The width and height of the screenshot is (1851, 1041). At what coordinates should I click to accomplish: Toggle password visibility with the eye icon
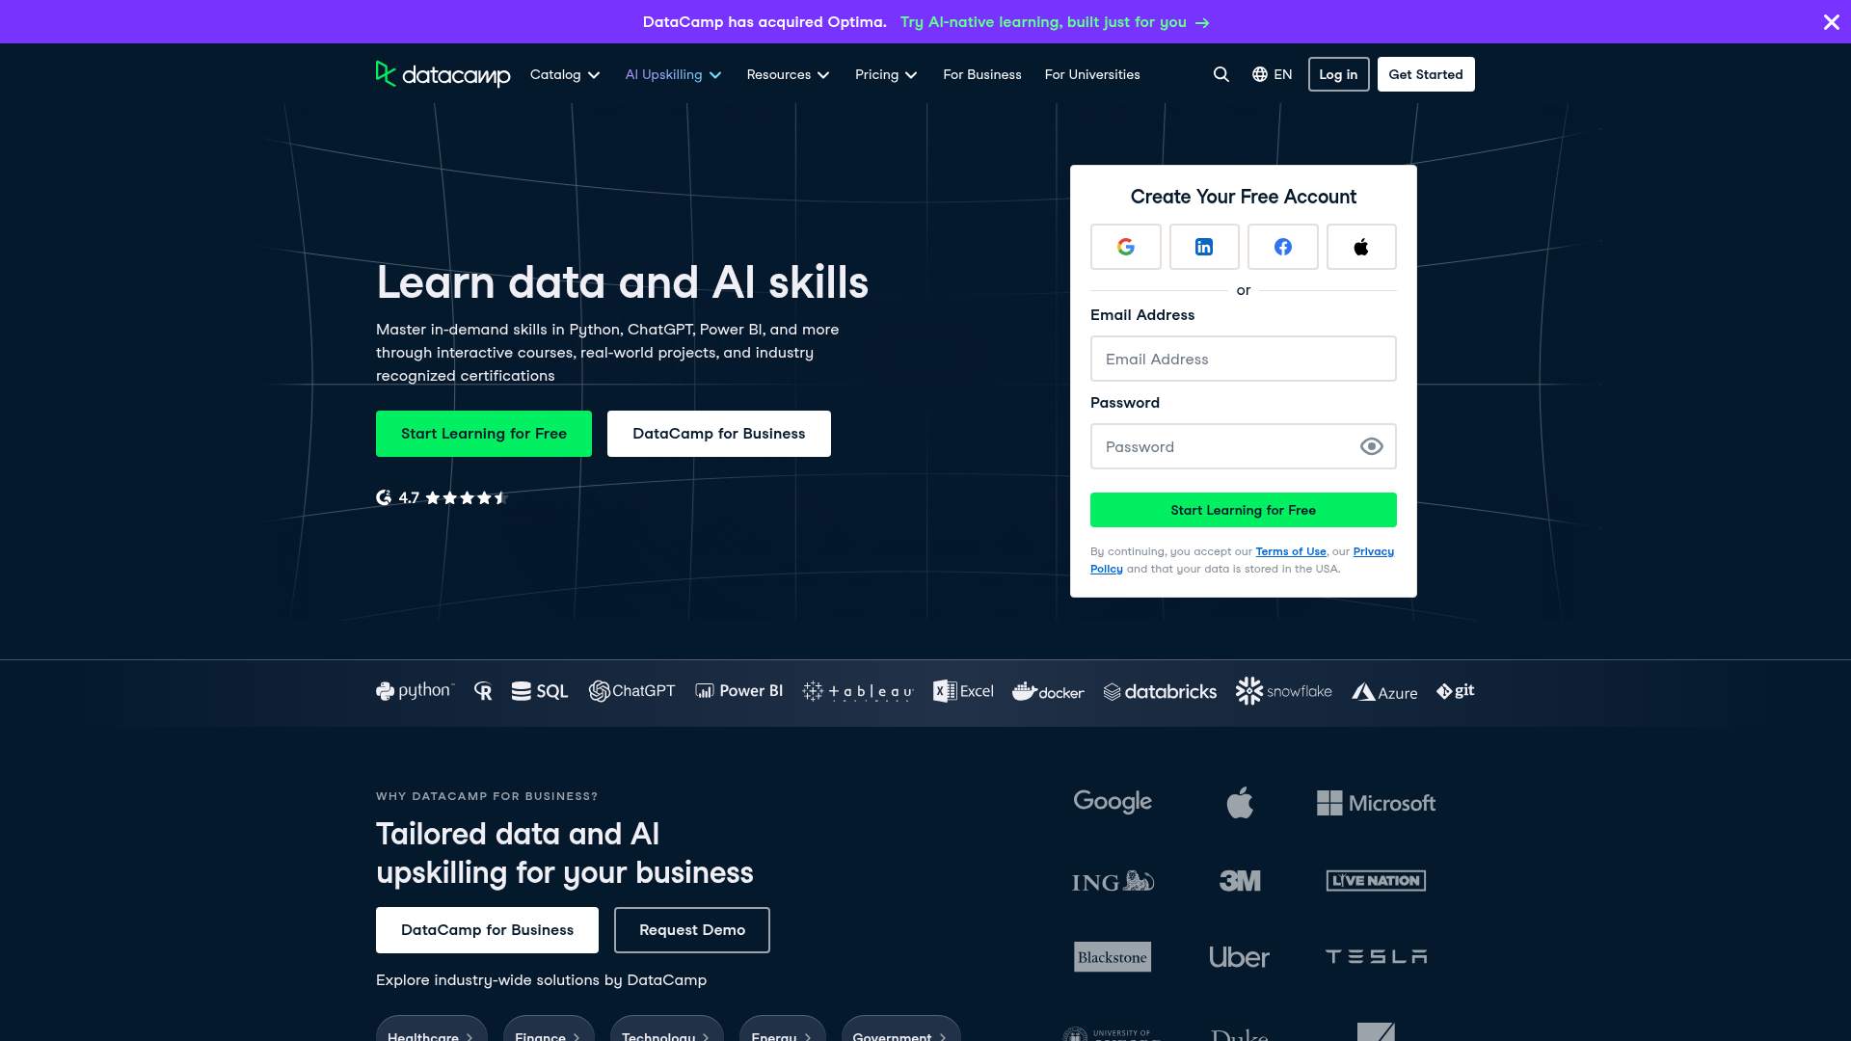click(1371, 446)
